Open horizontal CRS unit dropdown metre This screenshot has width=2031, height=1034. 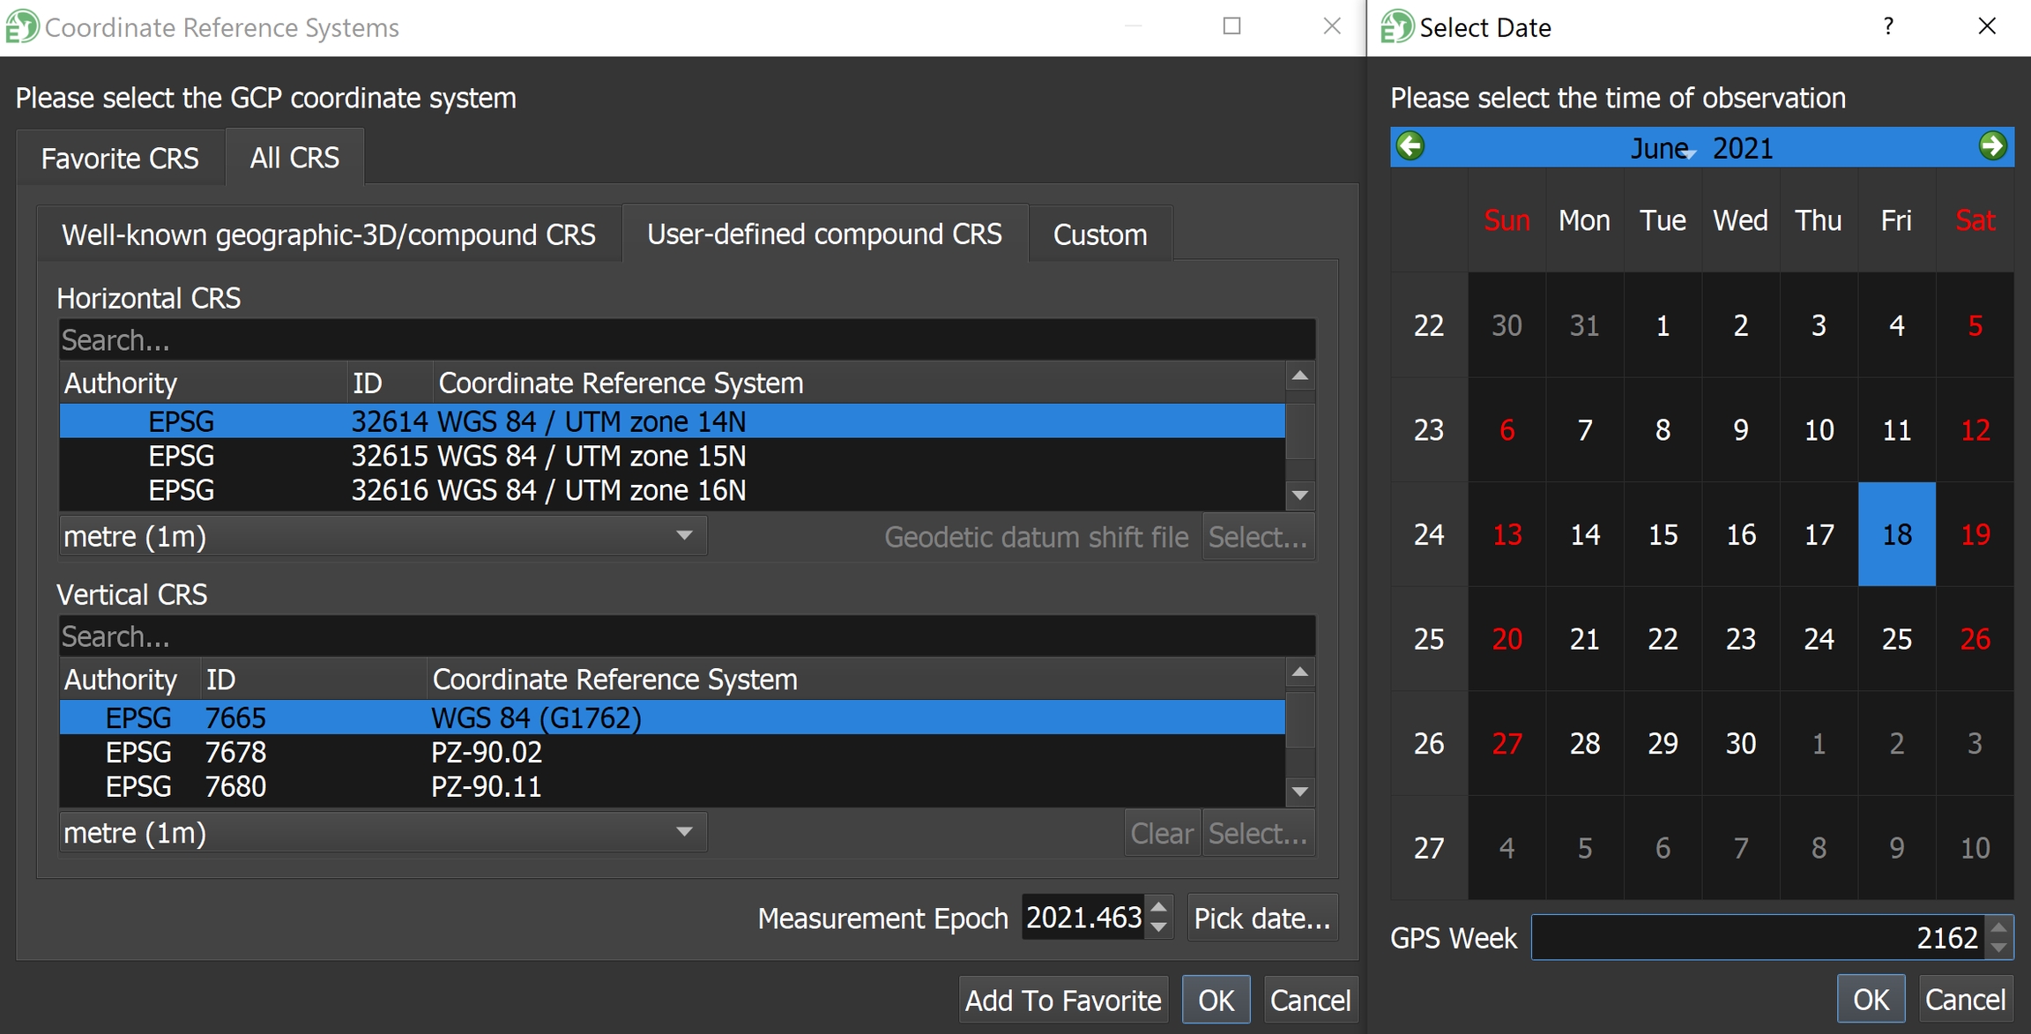pos(383,536)
